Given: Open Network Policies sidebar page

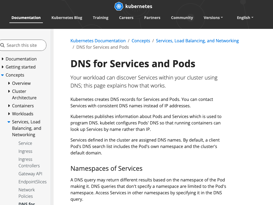Looking at the screenshot, I should 27,193.
